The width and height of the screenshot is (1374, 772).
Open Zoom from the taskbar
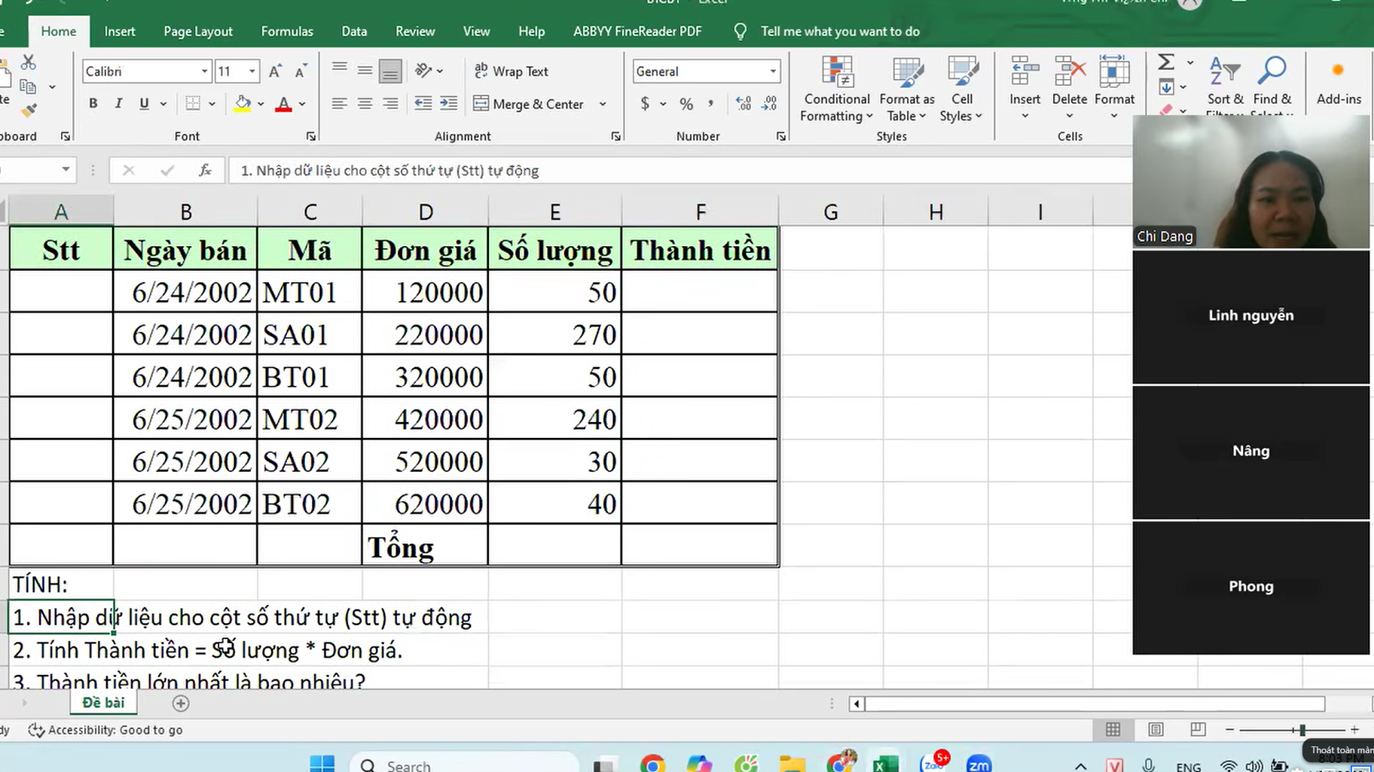[x=979, y=764]
